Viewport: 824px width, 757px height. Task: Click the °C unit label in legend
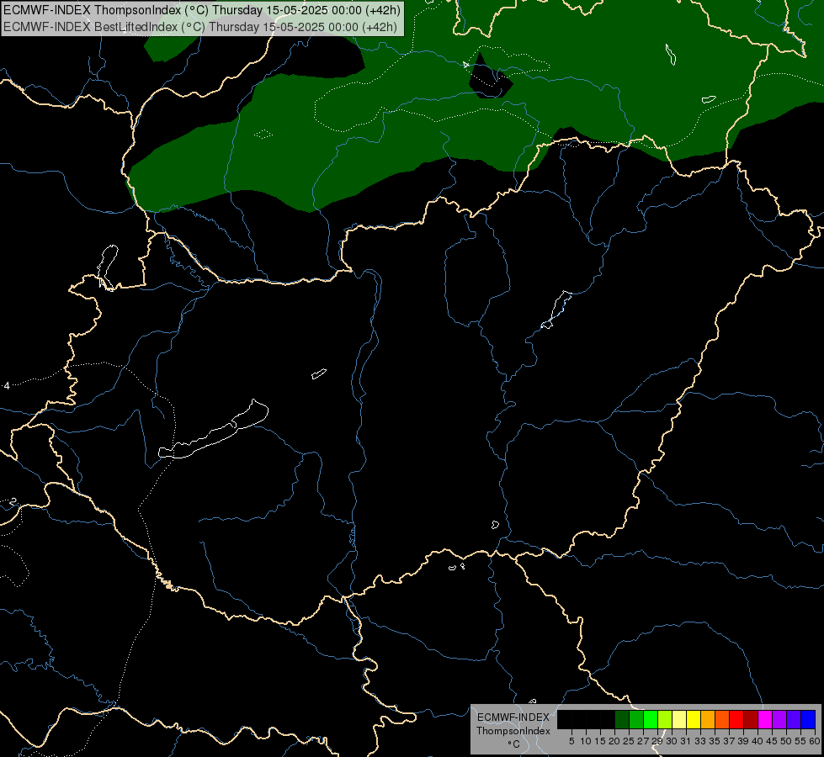point(514,744)
